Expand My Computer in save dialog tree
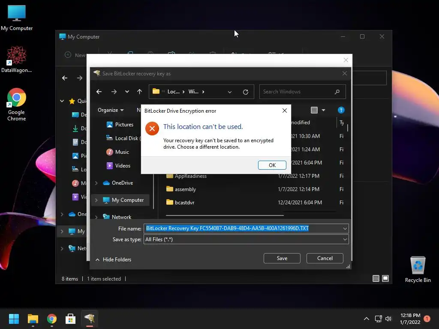Viewport: 439px width, 329px height. [96, 200]
